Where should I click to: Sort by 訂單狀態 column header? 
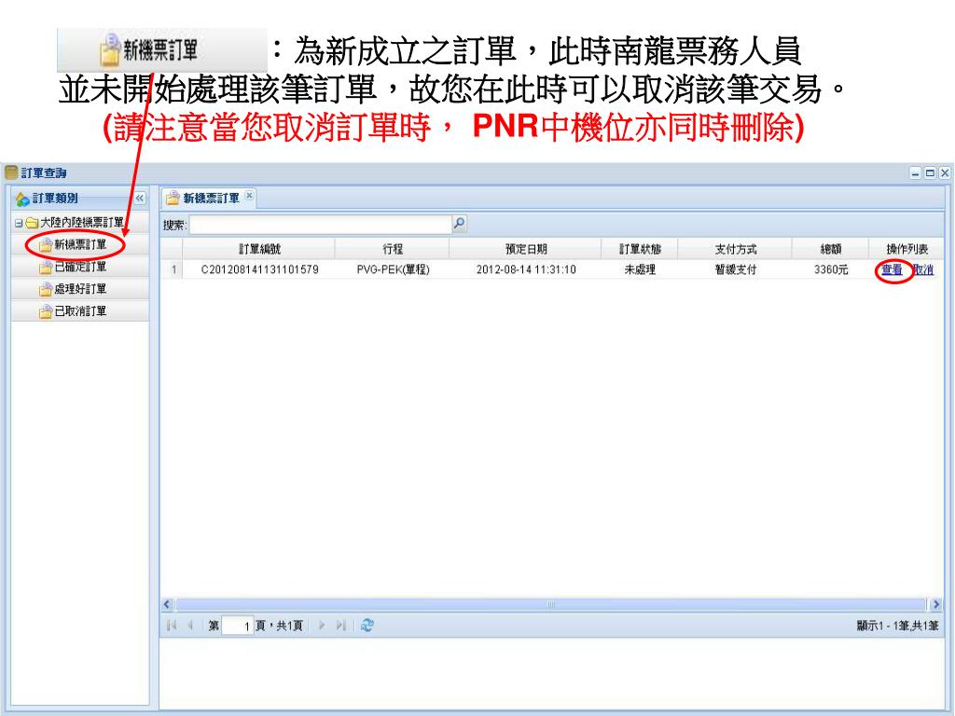(640, 249)
